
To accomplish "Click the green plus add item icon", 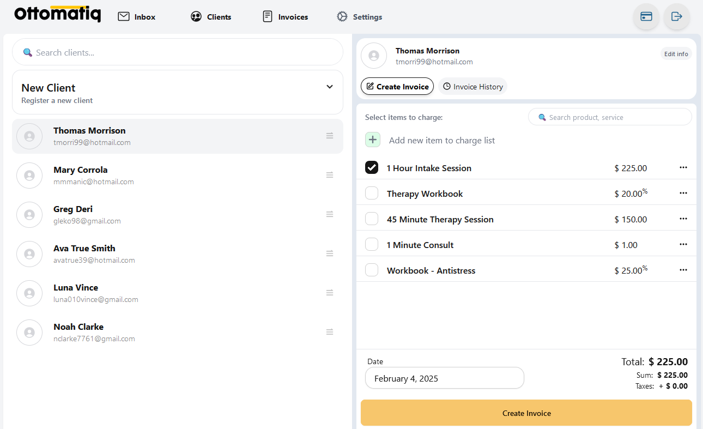I will coord(373,140).
